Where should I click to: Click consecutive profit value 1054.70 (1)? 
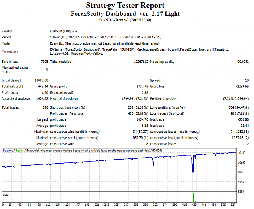click(x=140, y=138)
